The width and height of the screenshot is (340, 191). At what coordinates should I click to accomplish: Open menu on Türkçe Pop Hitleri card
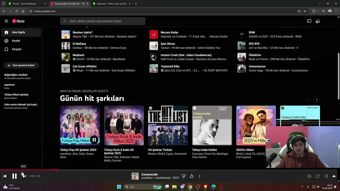[96, 110]
